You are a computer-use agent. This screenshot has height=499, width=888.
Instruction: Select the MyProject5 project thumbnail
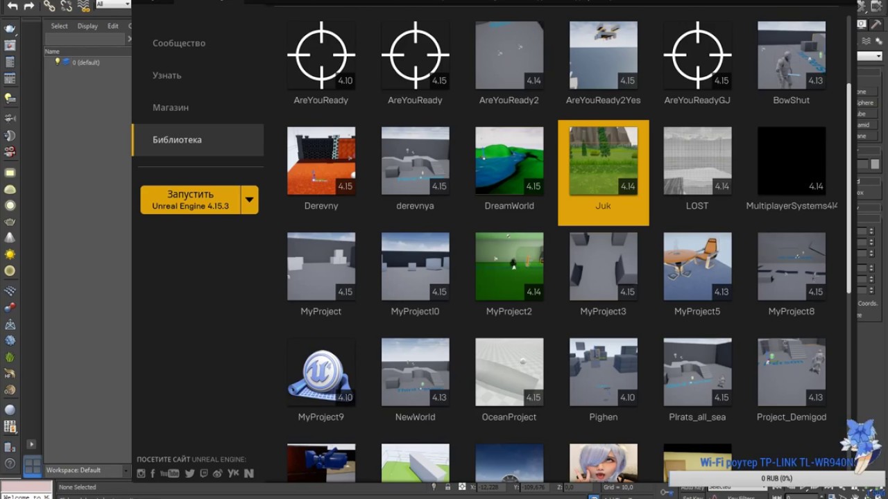tap(697, 267)
